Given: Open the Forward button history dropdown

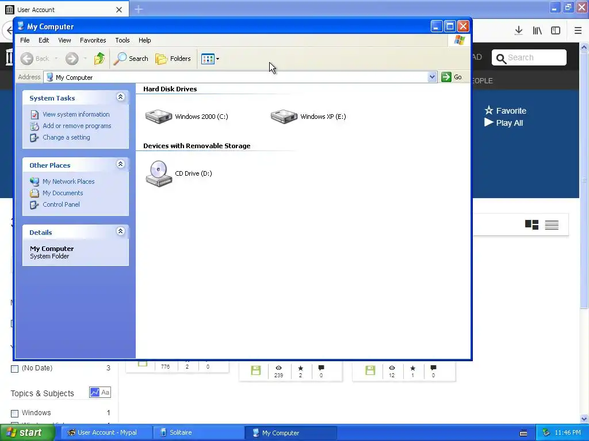Looking at the screenshot, I should pyautogui.click(x=85, y=59).
